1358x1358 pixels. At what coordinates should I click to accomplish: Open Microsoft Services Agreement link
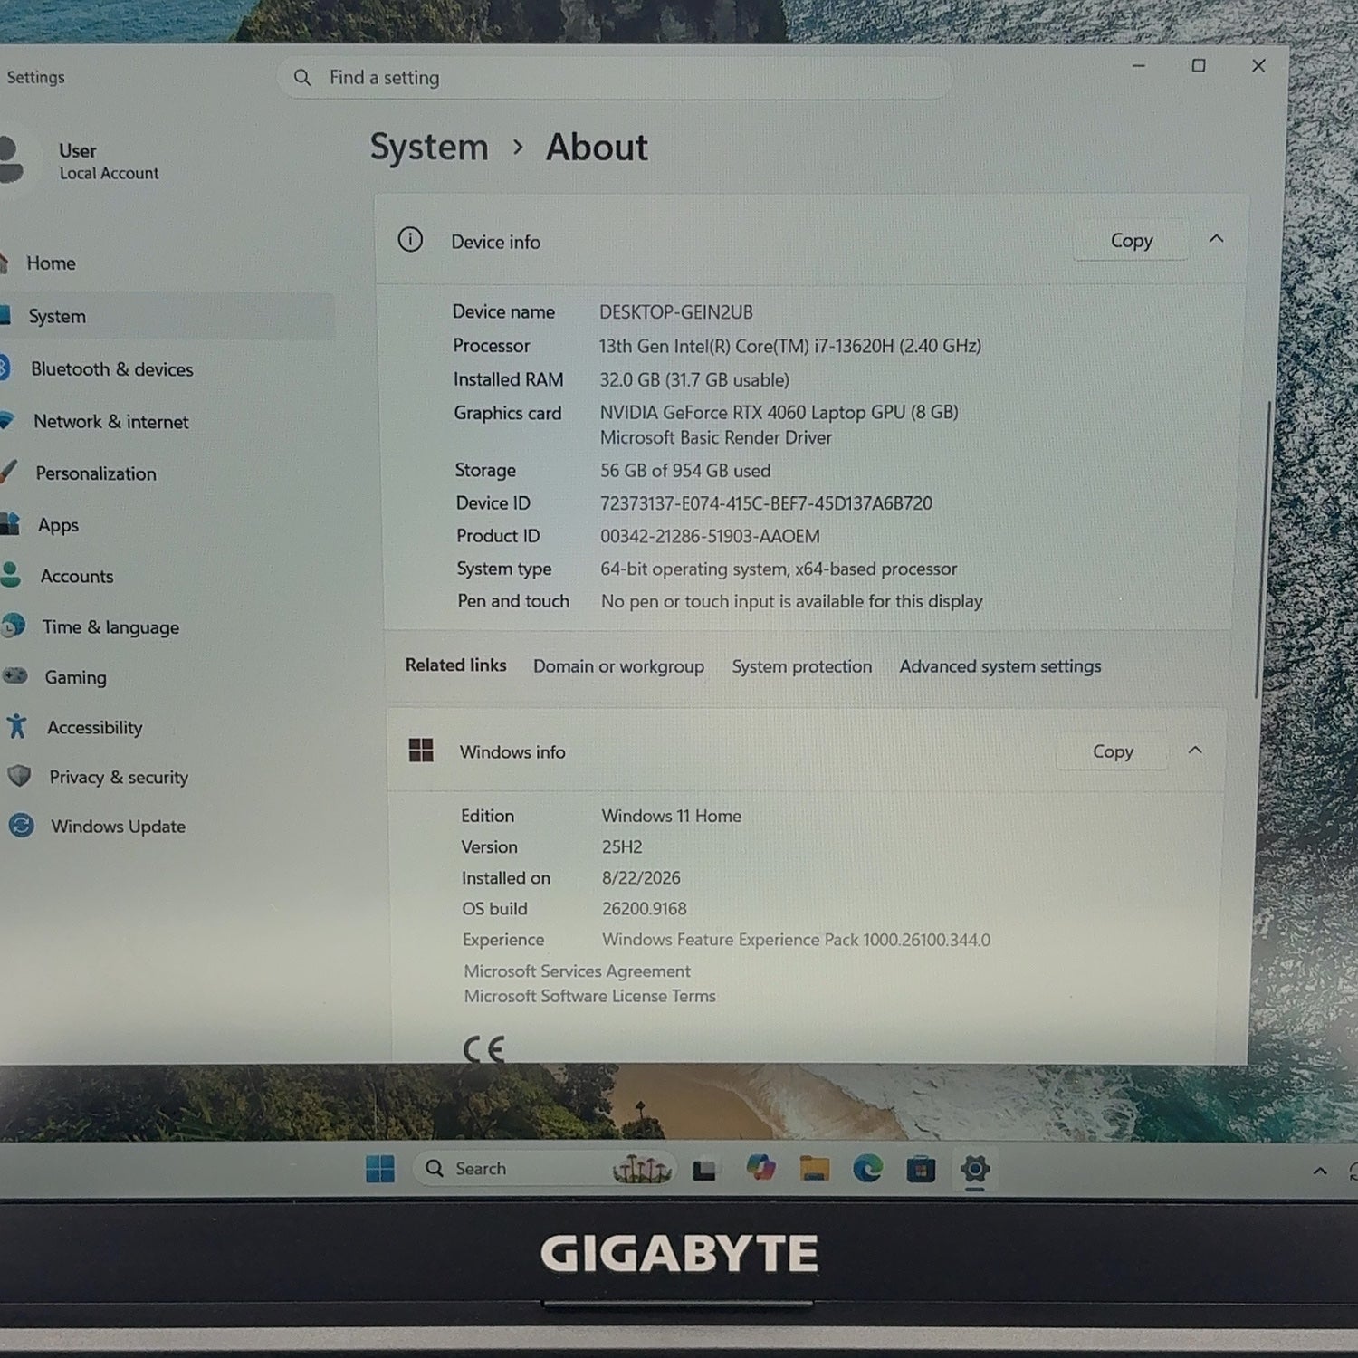[x=577, y=971]
